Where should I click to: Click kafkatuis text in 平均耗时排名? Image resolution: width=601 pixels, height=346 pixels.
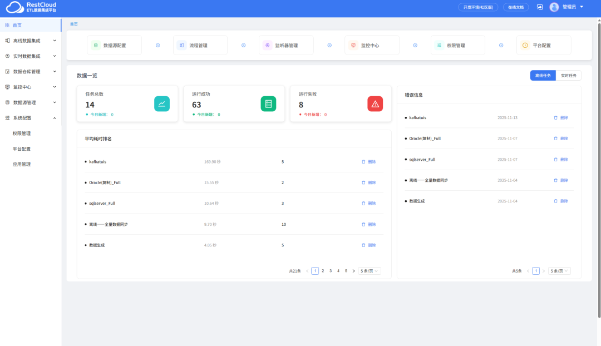coord(98,162)
